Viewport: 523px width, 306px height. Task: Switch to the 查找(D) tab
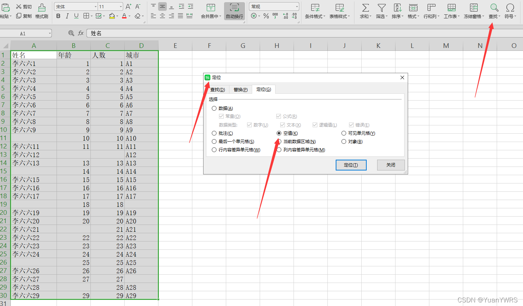tap(217, 89)
